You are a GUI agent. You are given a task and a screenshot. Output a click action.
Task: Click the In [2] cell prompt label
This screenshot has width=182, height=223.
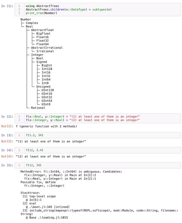pos(7,117)
